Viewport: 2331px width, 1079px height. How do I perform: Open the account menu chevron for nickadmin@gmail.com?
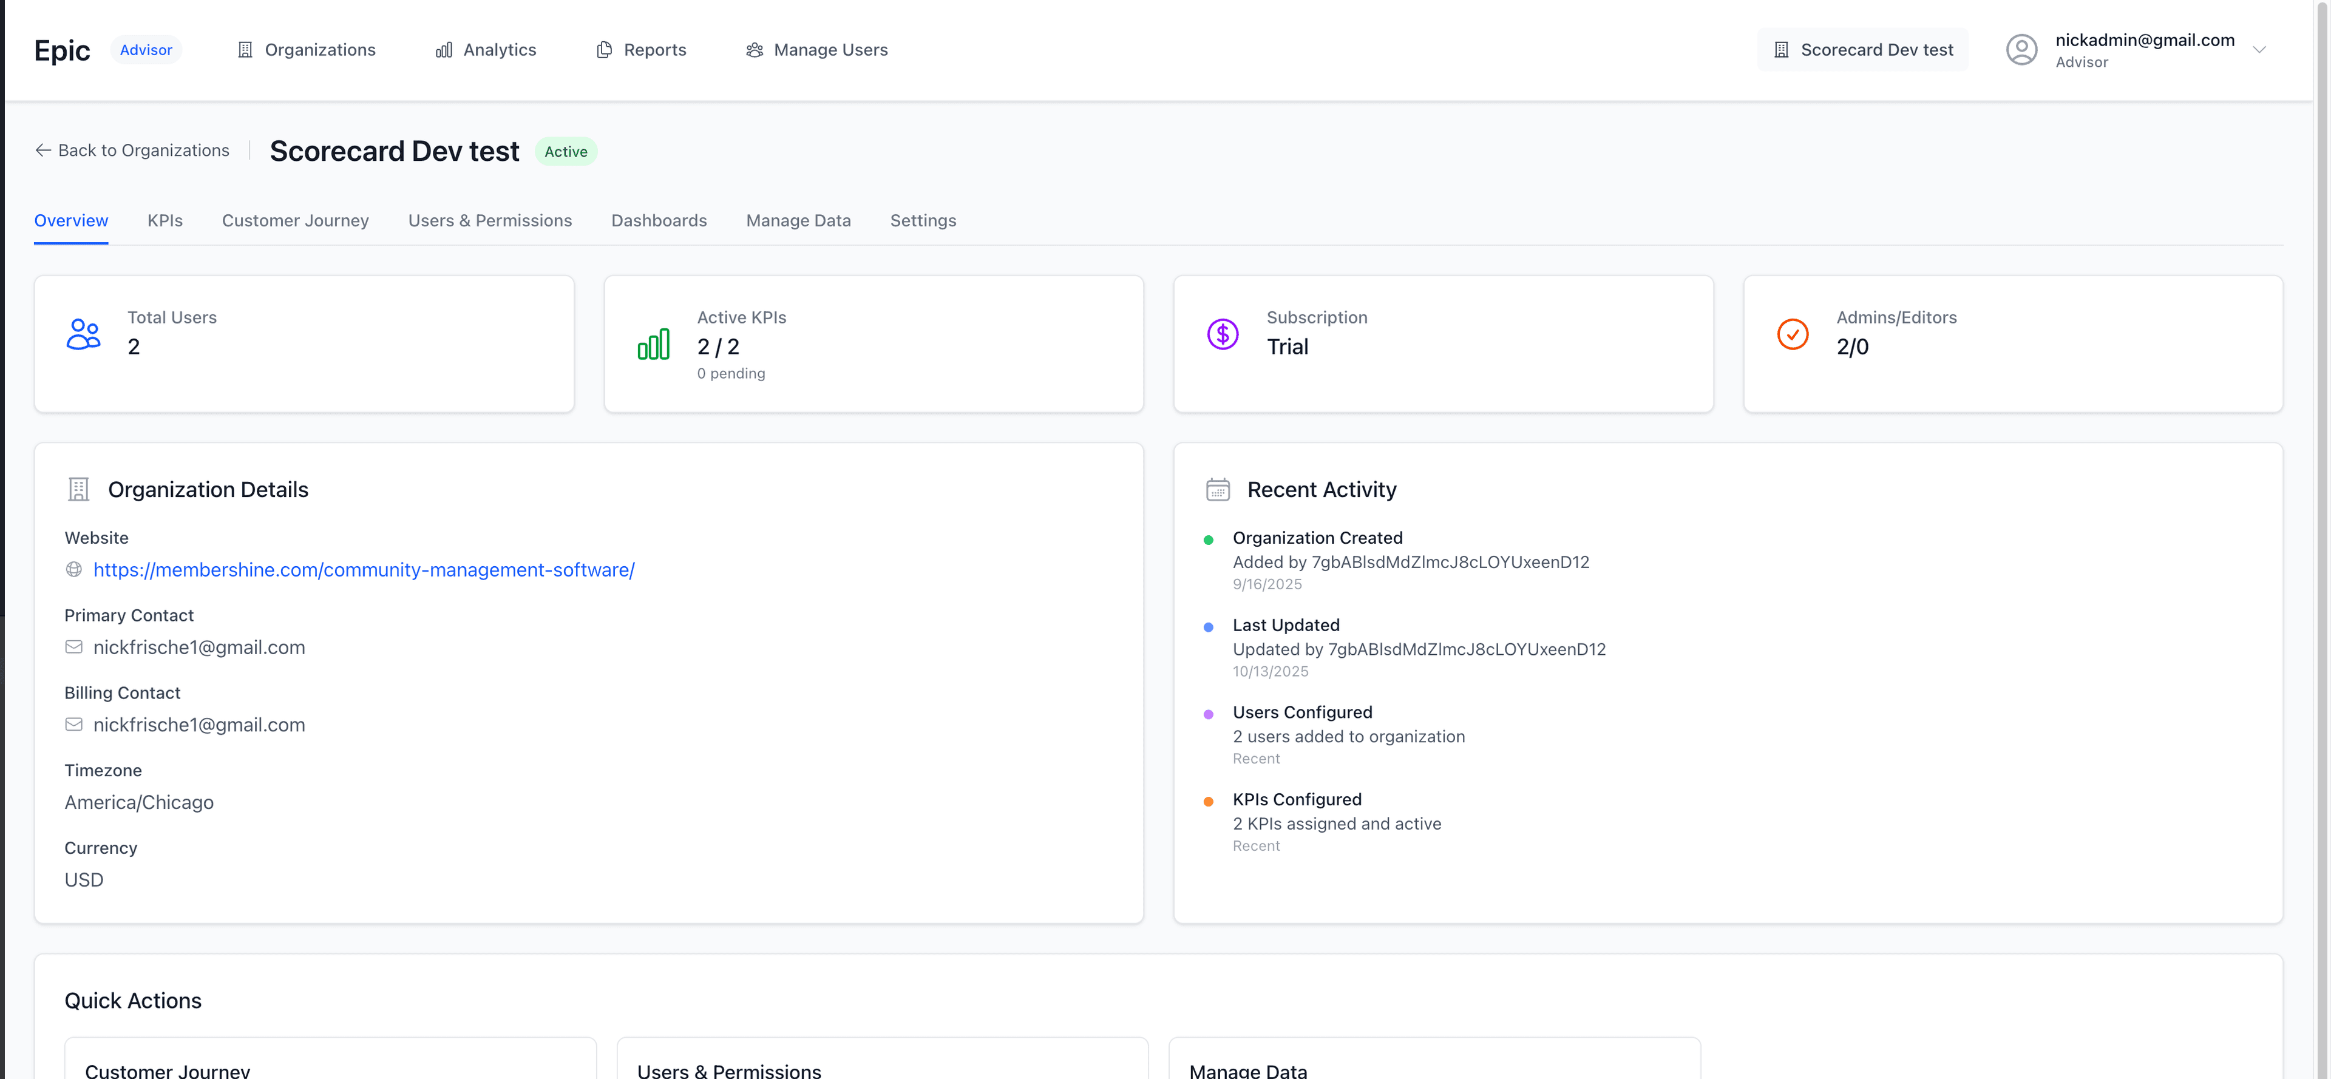tap(2261, 50)
